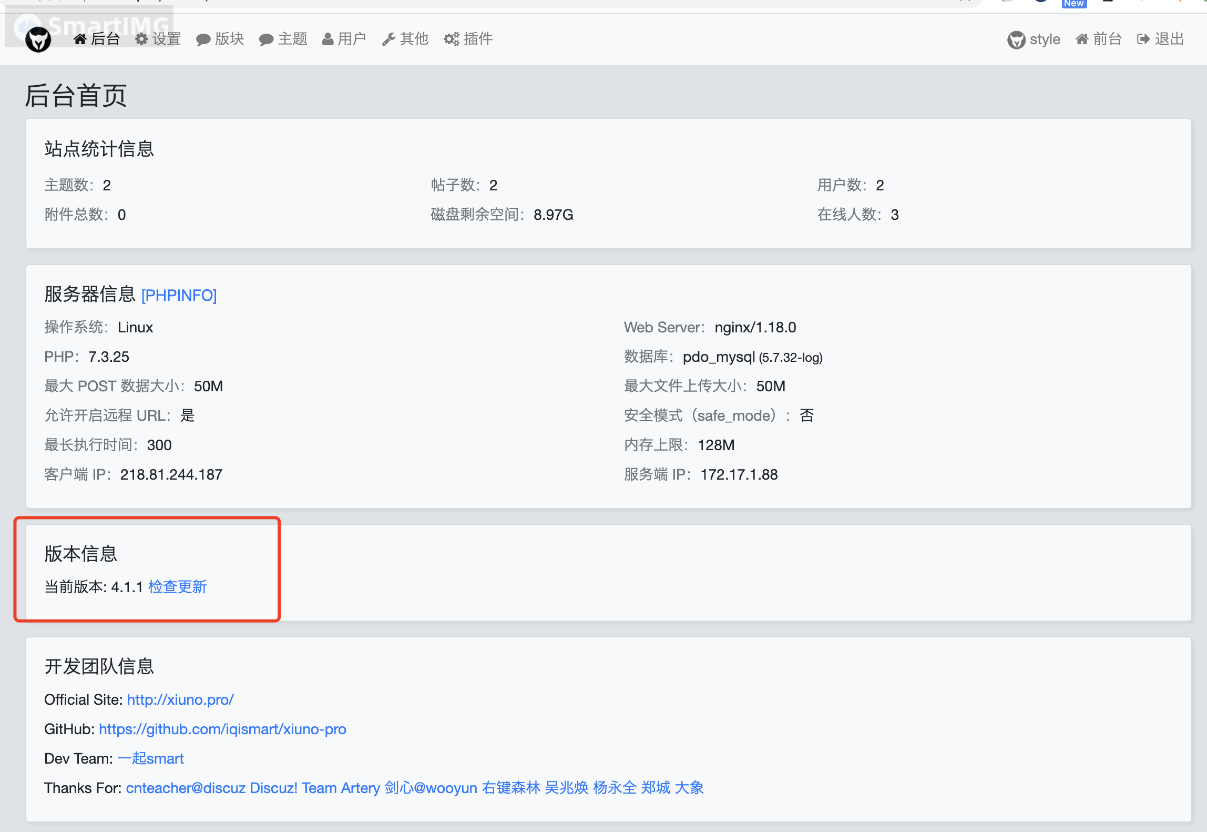The image size is (1207, 832).
Task: Click the 在线人数 value 3
Action: 895,215
